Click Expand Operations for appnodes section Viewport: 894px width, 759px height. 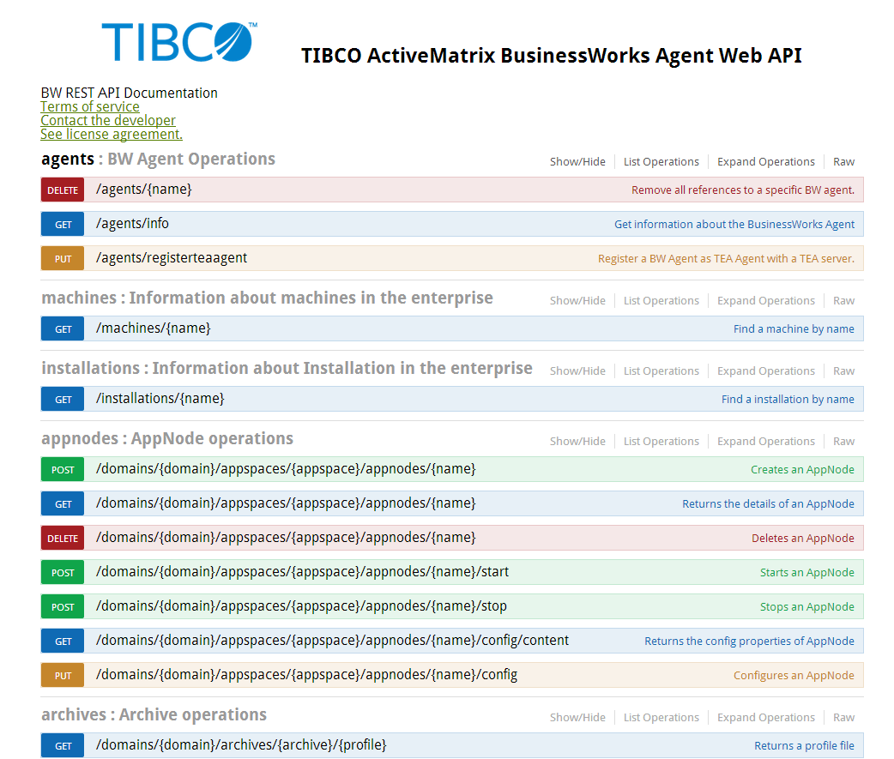pyautogui.click(x=765, y=441)
